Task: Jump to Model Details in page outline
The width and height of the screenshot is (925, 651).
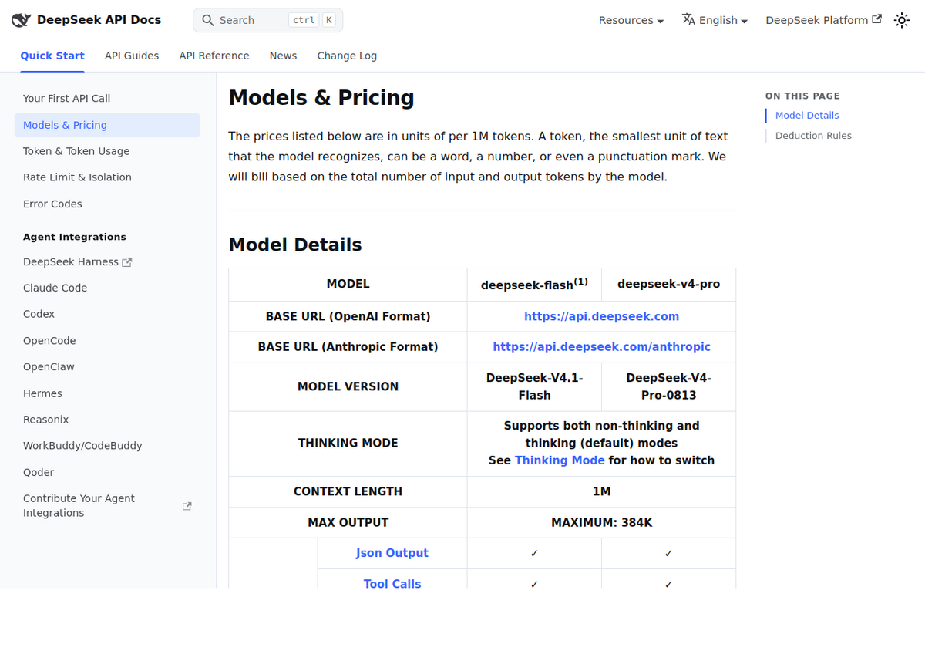Action: 807,116
